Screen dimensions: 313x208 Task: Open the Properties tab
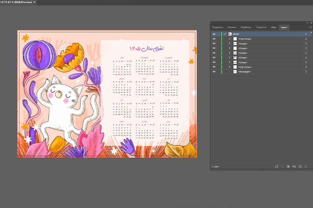218,27
